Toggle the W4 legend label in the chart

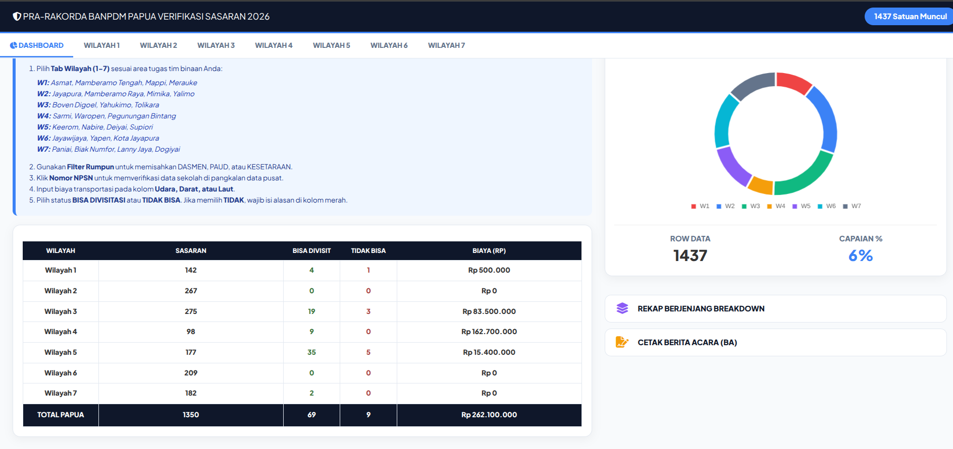(780, 206)
